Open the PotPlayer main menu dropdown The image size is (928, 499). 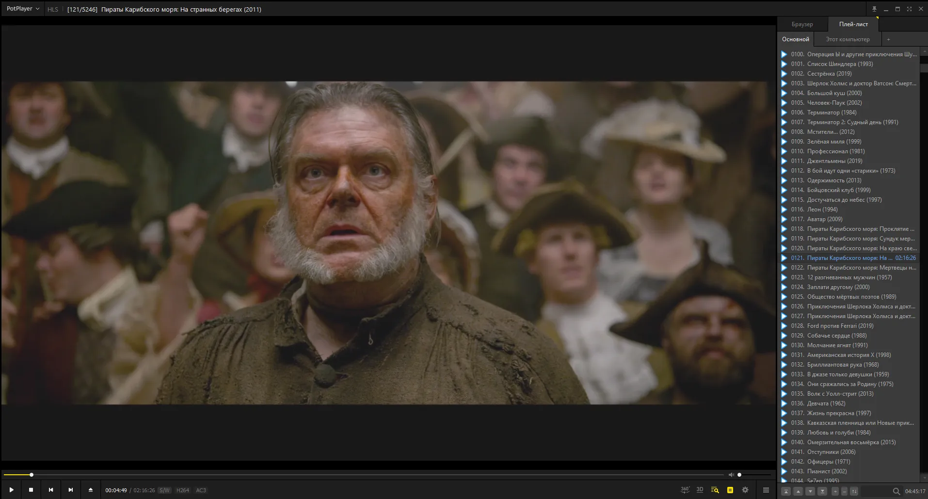[23, 9]
